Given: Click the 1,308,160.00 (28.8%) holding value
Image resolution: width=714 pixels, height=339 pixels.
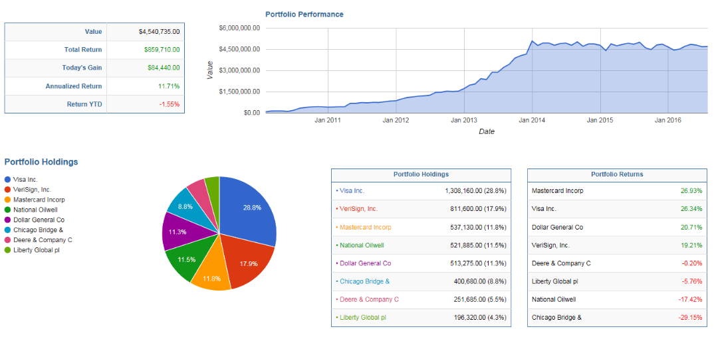Looking at the screenshot, I should click(476, 191).
